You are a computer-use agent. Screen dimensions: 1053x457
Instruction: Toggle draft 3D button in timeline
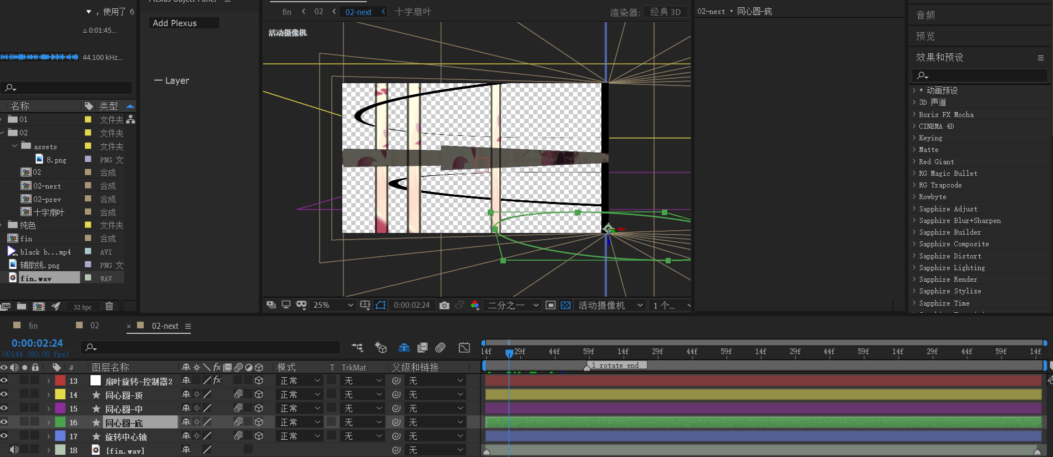pyautogui.click(x=381, y=347)
